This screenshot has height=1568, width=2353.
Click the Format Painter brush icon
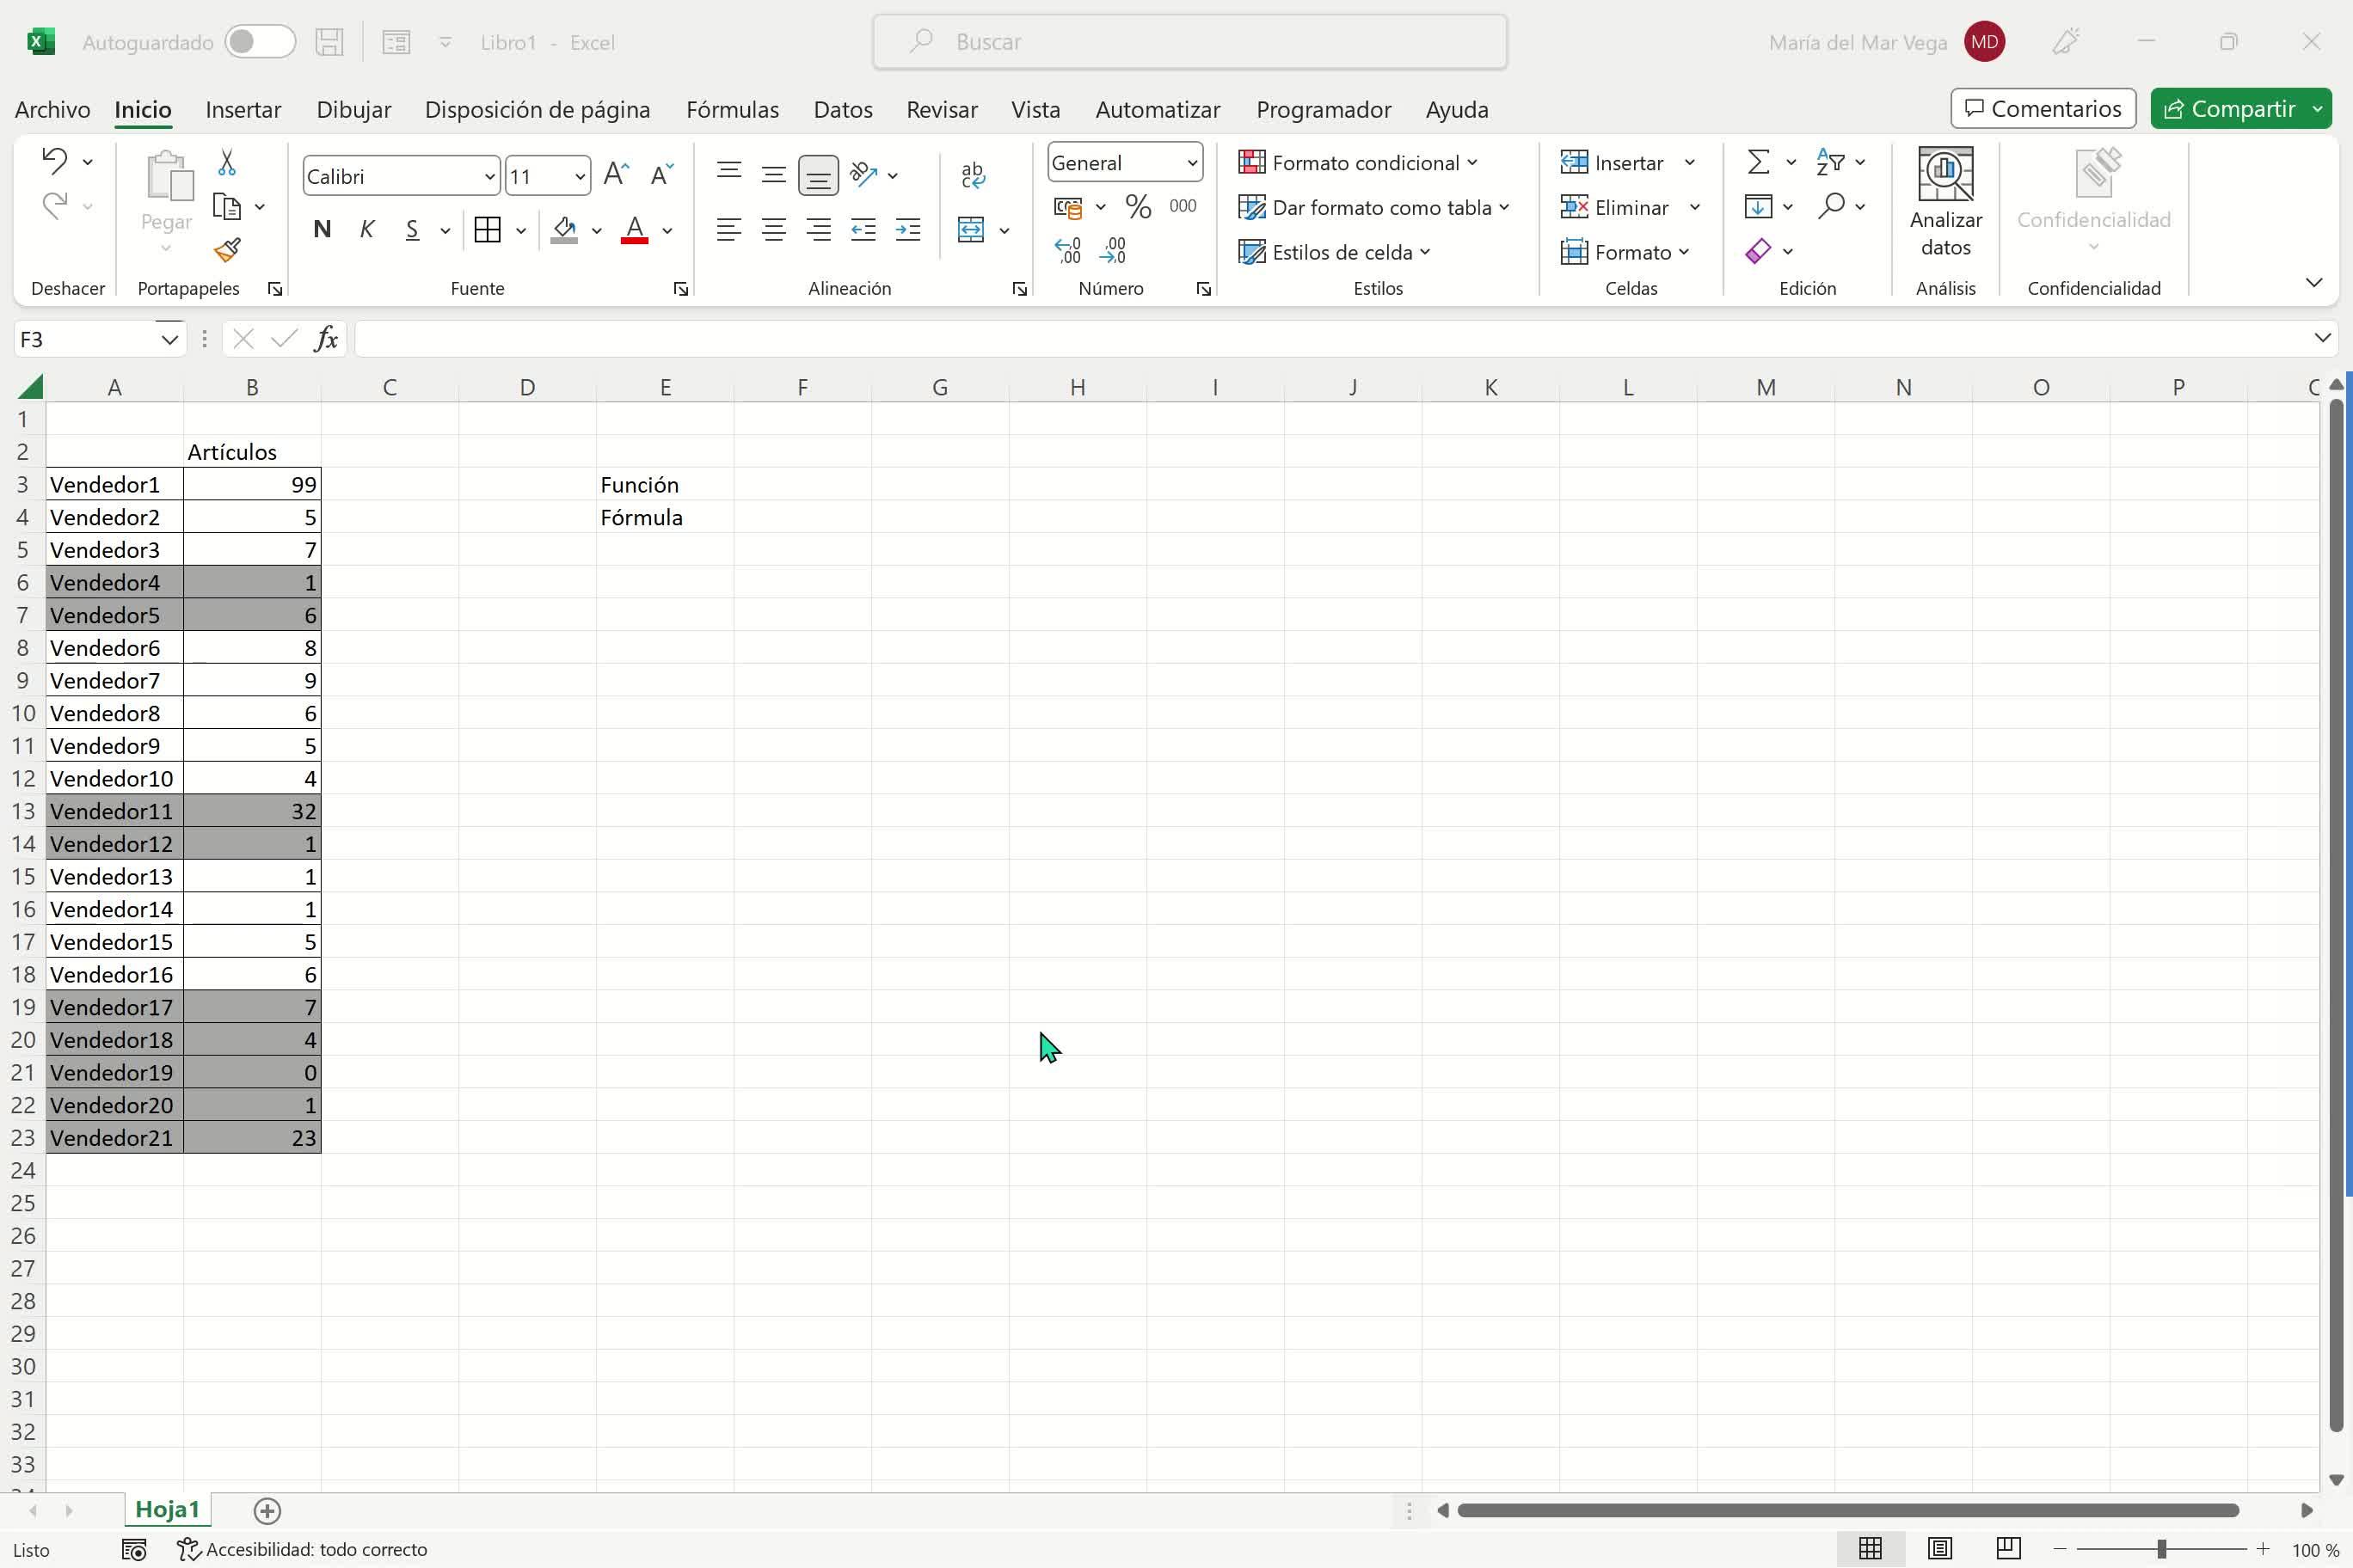pyautogui.click(x=227, y=250)
